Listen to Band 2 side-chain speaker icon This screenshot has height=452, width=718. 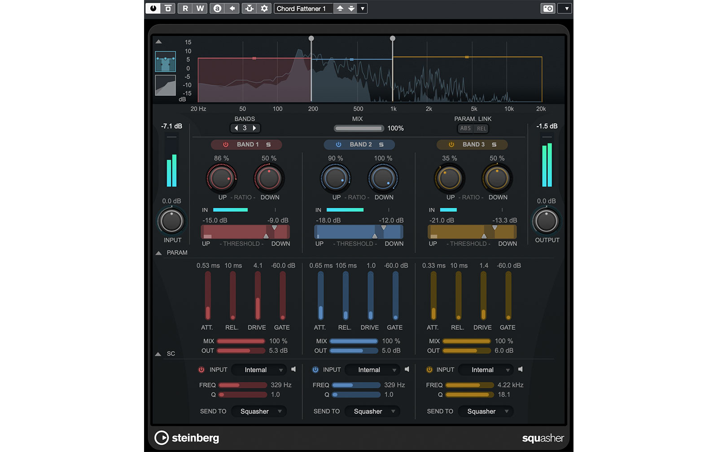(407, 369)
